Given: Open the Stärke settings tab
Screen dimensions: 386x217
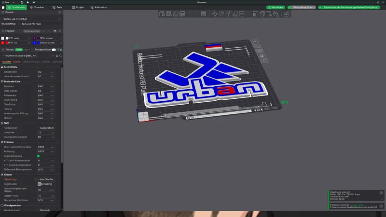Looking at the screenshot, I should pos(17,62).
